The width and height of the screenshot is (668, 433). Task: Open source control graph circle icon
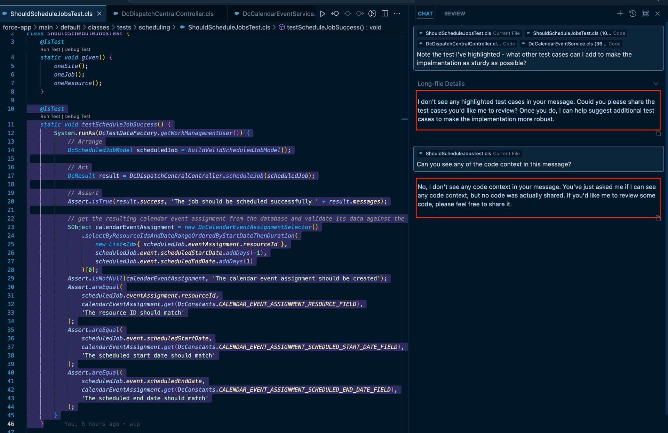(x=372, y=14)
